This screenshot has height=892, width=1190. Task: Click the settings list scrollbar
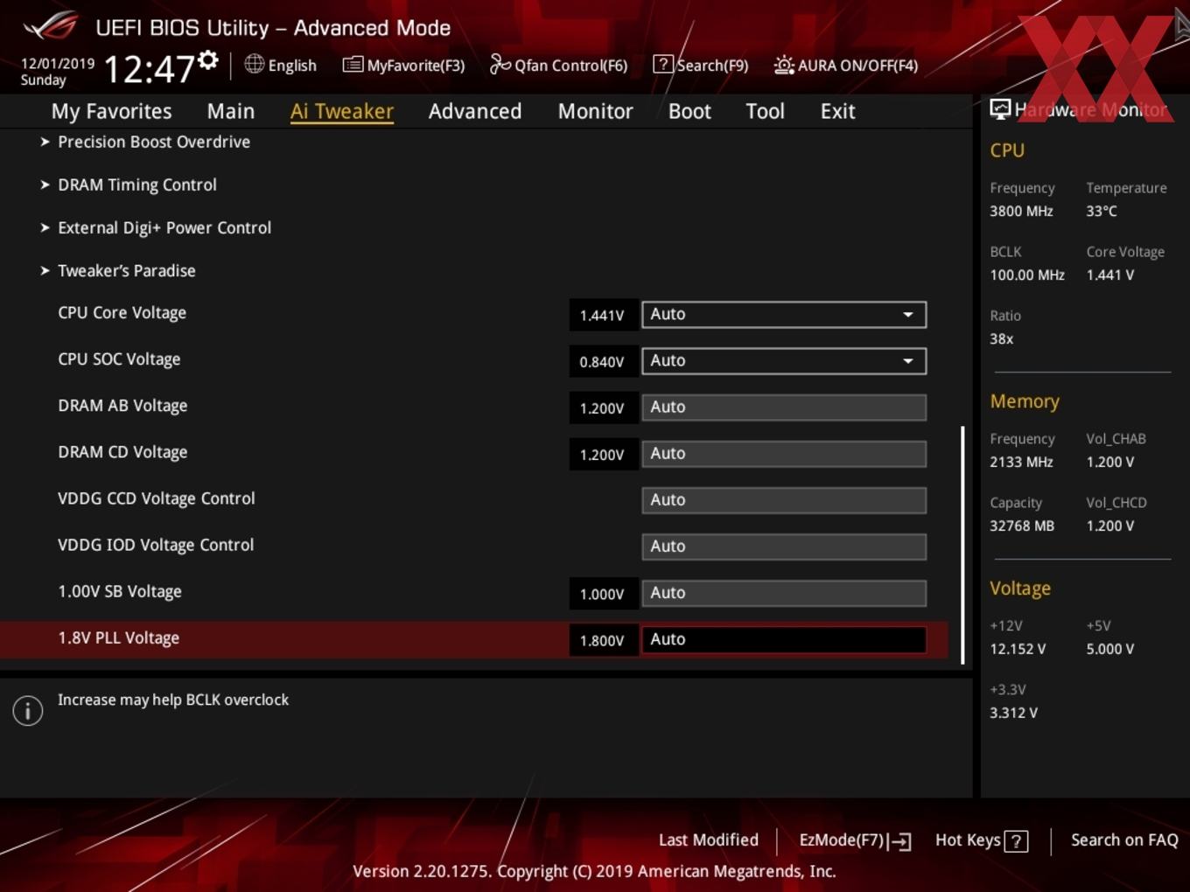tap(962, 545)
